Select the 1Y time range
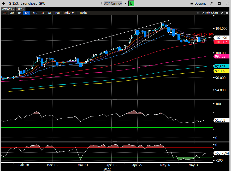 [43, 13]
